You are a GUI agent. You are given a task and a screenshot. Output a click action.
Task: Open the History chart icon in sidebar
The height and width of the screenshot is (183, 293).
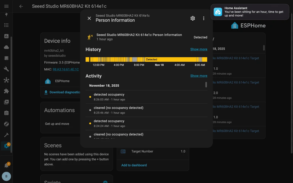tap(6, 36)
